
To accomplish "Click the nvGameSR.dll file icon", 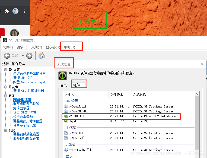I will tap(66, 111).
